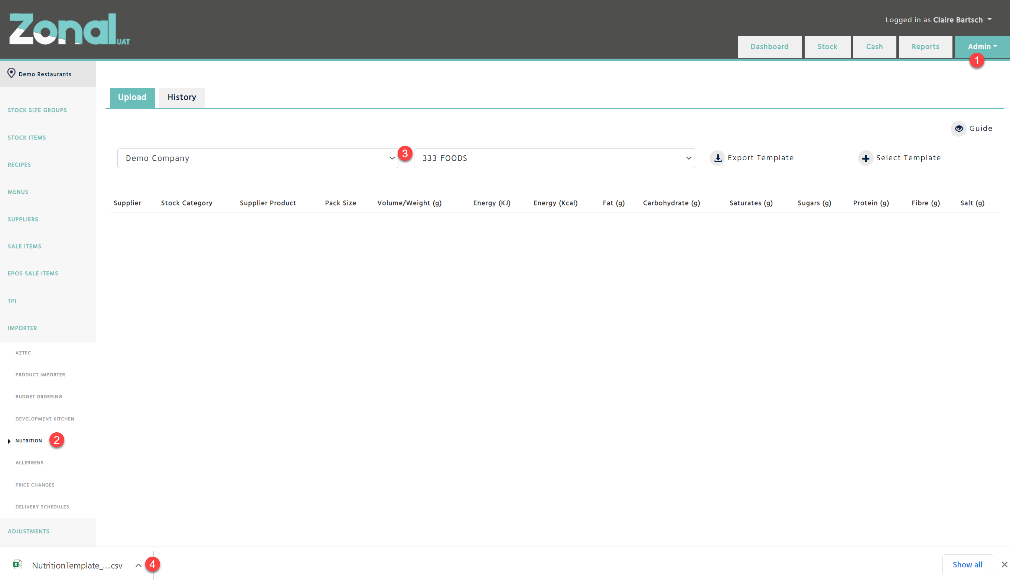Click the Pack Size column header
This screenshot has width=1010, height=580.
pos(341,203)
